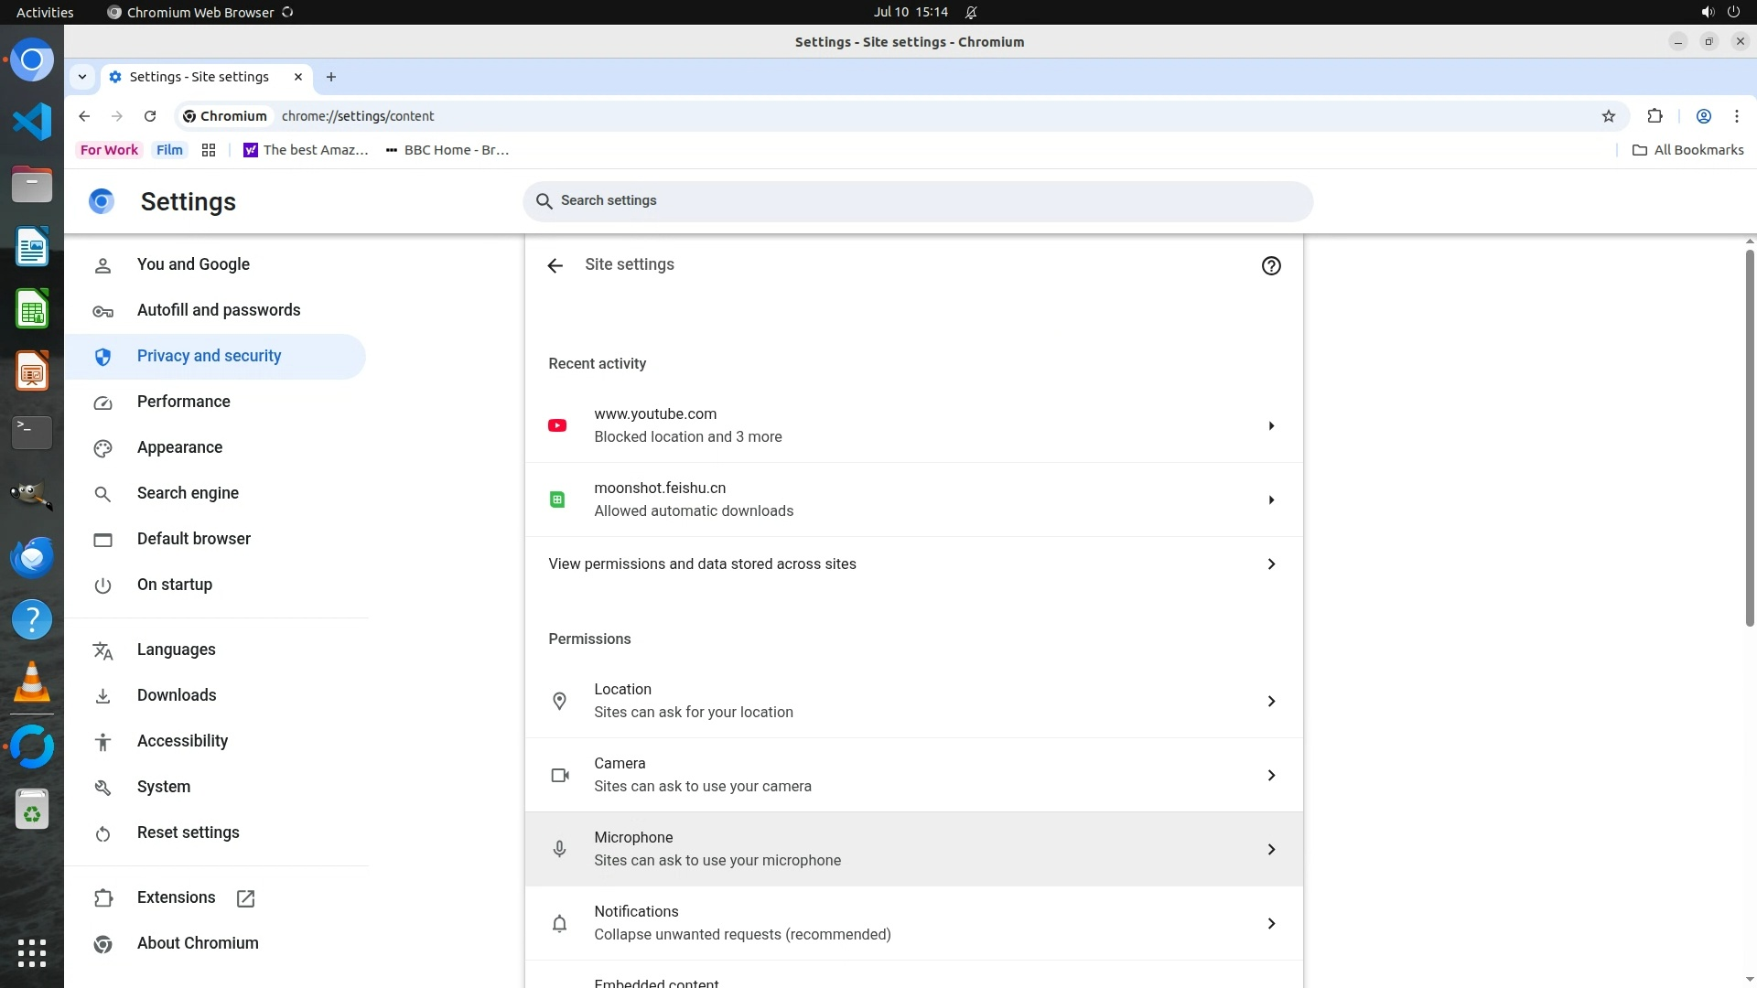Click the Search settings field
The width and height of the screenshot is (1757, 988).
[915, 200]
